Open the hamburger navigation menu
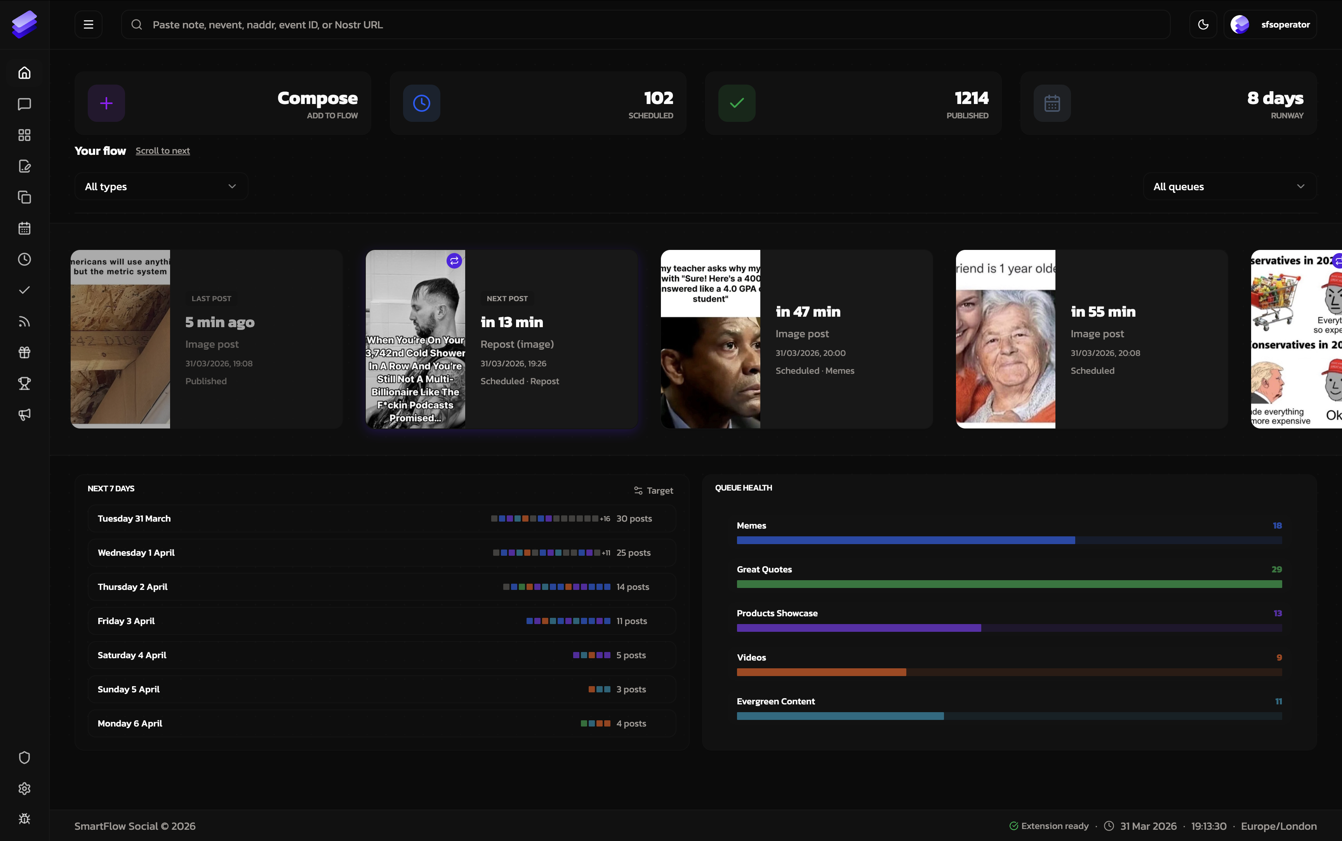 pos(89,24)
